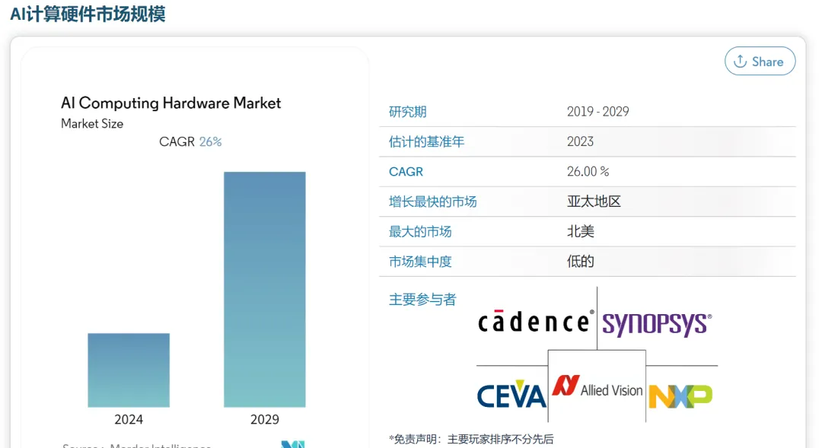This screenshot has width=822, height=448.
Task: Click the Cadence company logo
Action: pyautogui.click(x=533, y=321)
